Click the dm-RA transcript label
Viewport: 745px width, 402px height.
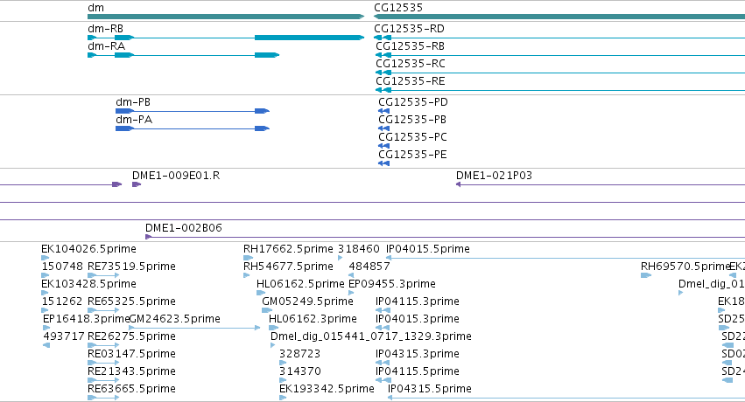tap(107, 46)
